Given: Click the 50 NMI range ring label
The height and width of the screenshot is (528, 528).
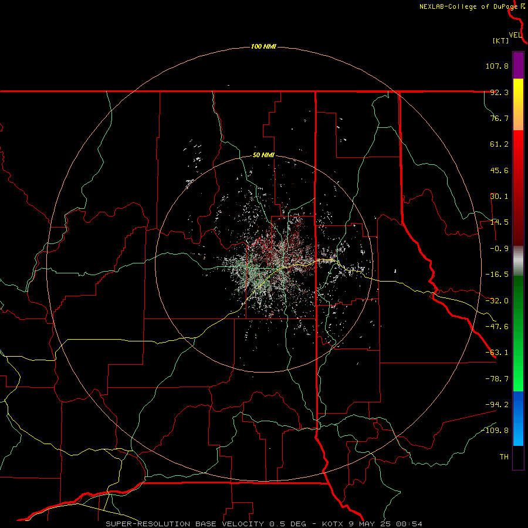Looking at the screenshot, I should (x=263, y=155).
